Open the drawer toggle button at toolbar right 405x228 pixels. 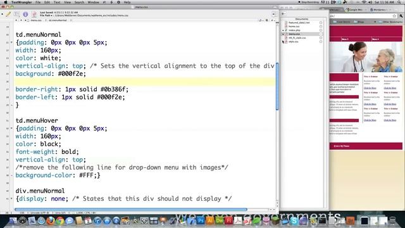(x=273, y=14)
